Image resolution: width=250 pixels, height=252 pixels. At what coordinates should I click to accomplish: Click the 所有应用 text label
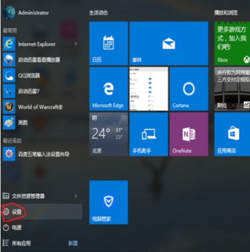click(21, 243)
